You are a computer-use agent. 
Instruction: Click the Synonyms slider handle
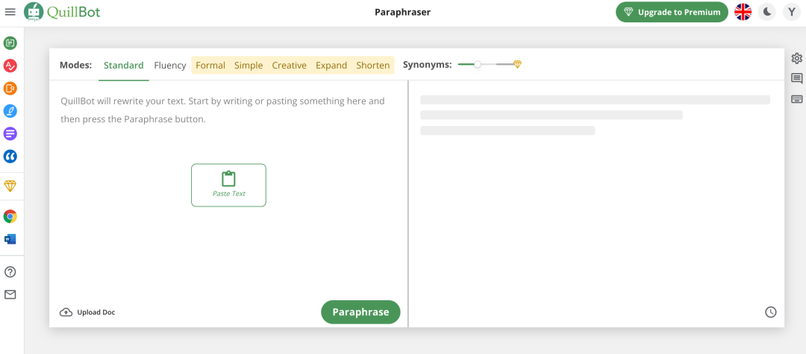[478, 65]
